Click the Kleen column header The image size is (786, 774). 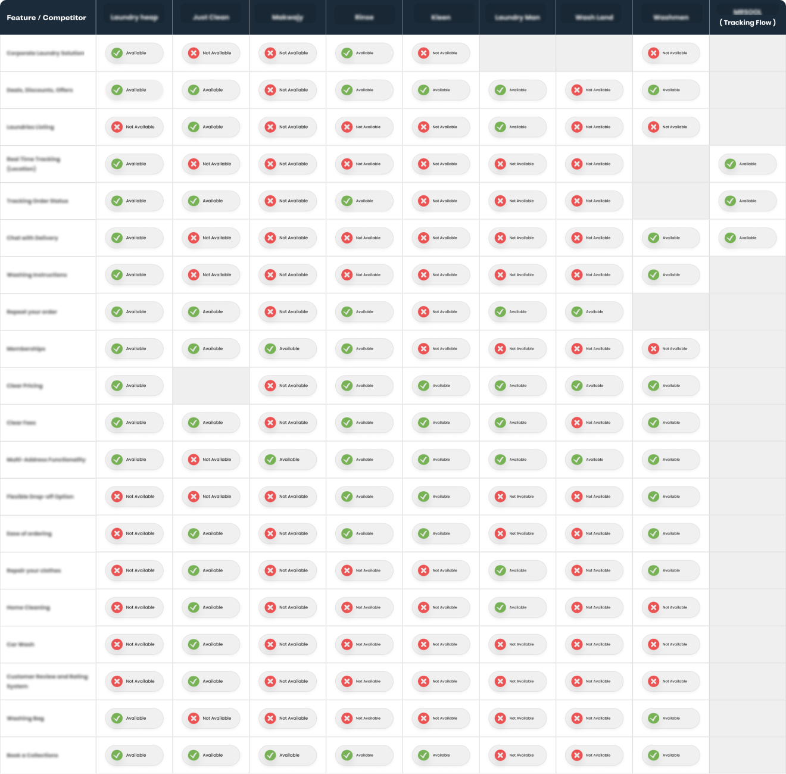click(x=441, y=17)
